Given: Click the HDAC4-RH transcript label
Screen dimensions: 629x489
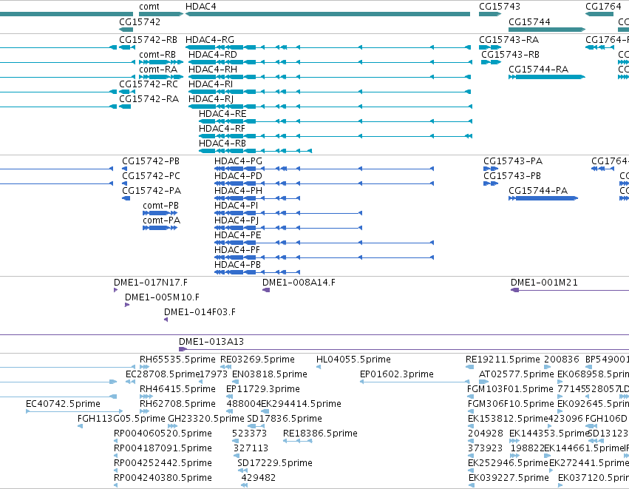Looking at the screenshot, I should [x=213, y=70].
